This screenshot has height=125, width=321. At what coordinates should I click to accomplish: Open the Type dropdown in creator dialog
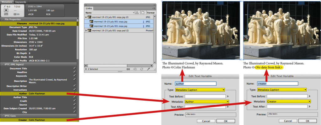click(x=282, y=90)
